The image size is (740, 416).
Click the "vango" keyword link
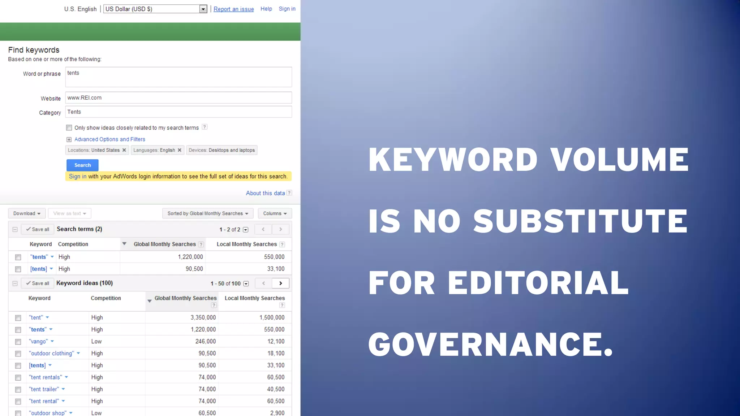point(38,341)
